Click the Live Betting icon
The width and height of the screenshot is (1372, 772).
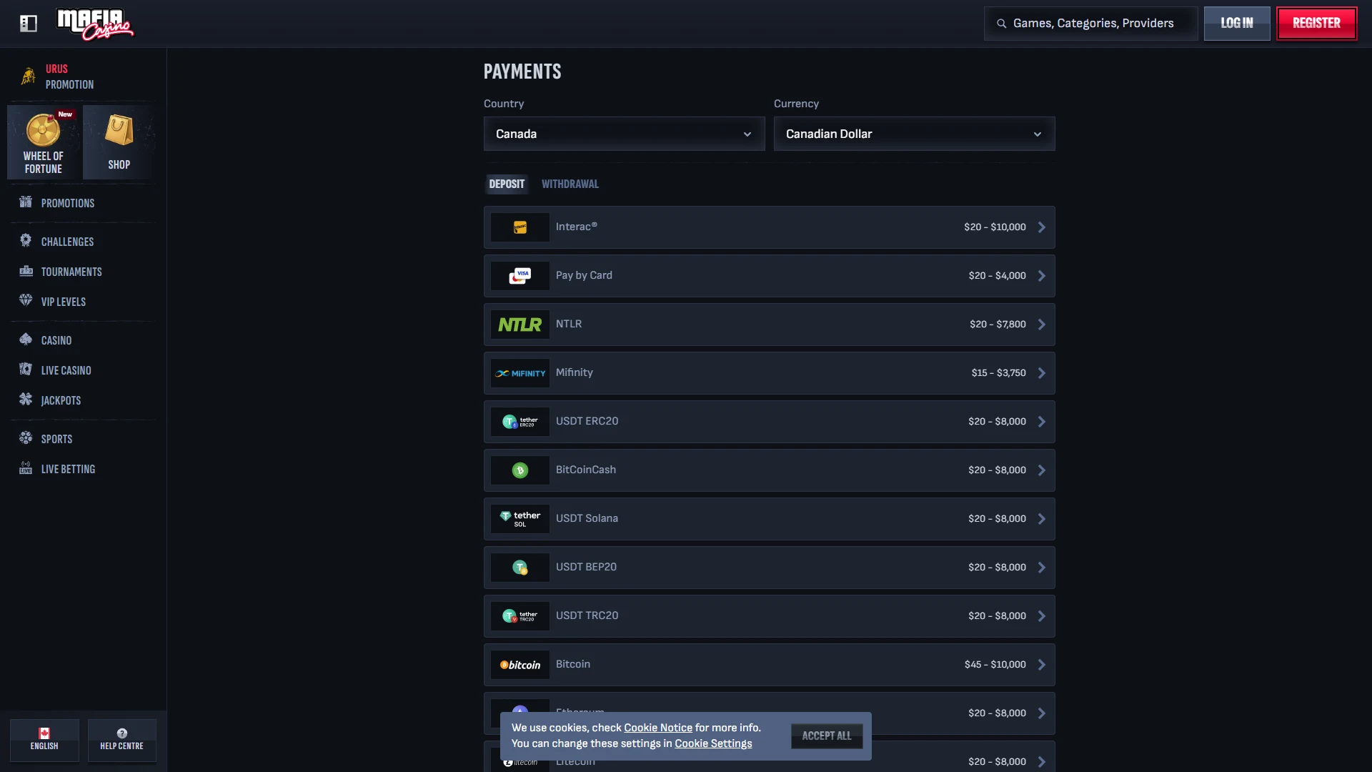click(x=26, y=468)
